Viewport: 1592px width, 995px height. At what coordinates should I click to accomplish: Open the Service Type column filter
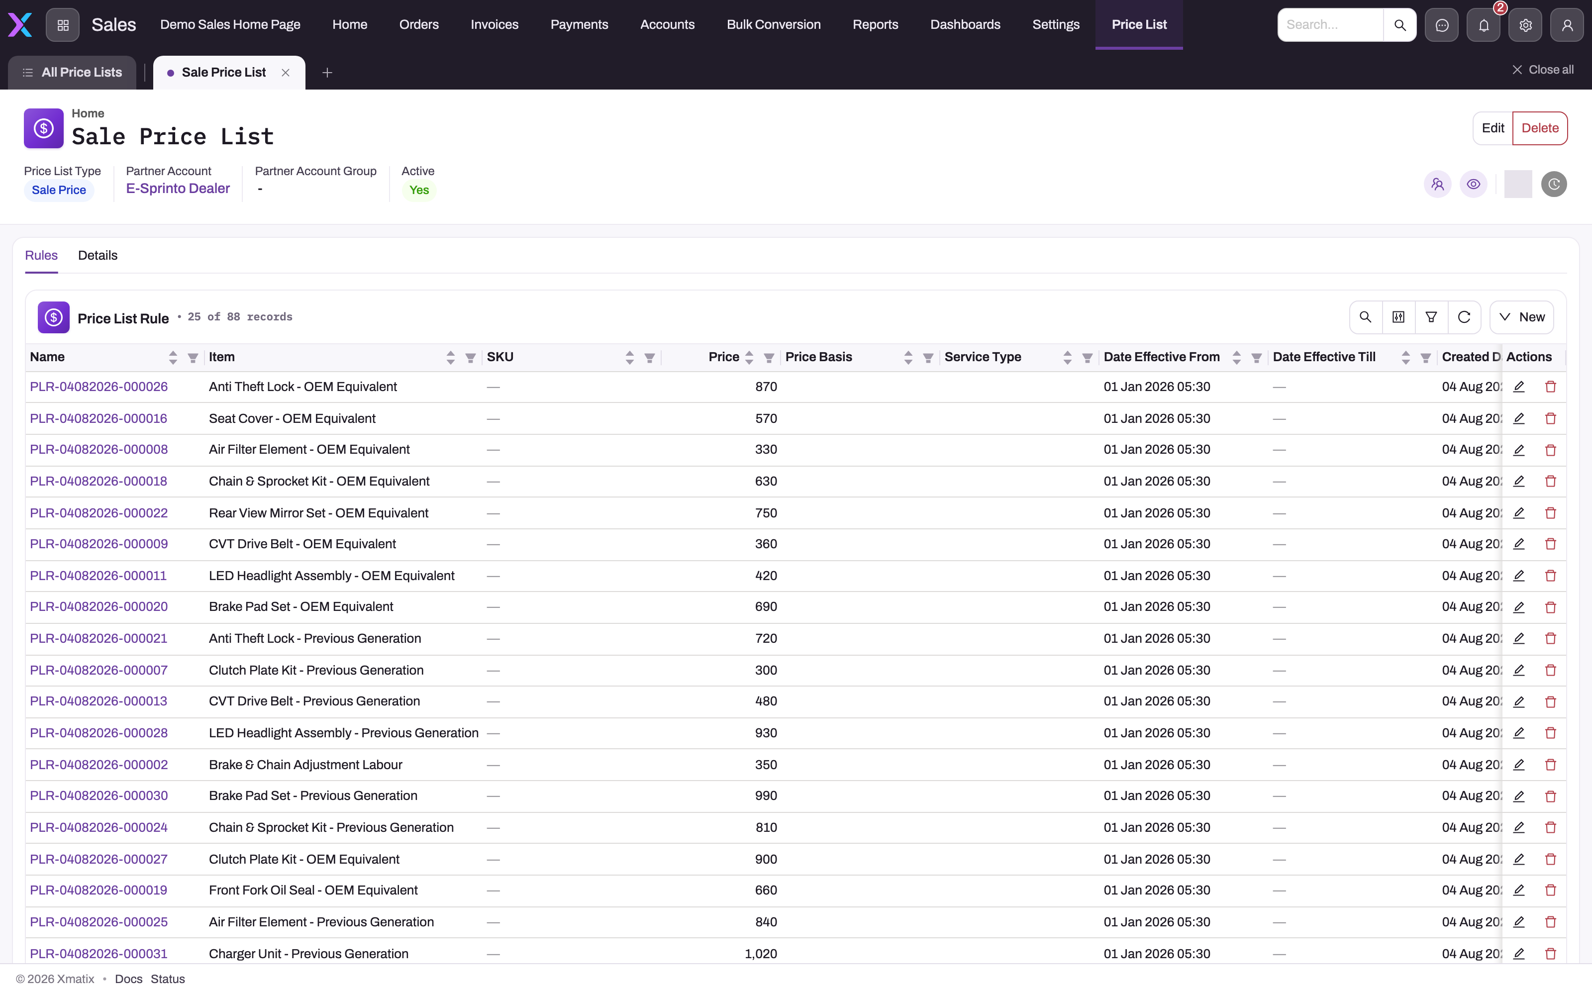[1088, 358]
